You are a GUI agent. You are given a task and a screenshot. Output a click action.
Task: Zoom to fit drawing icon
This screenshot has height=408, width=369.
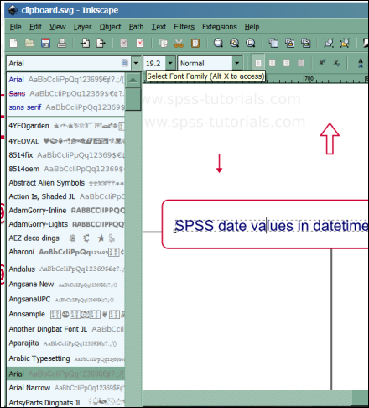point(234,43)
